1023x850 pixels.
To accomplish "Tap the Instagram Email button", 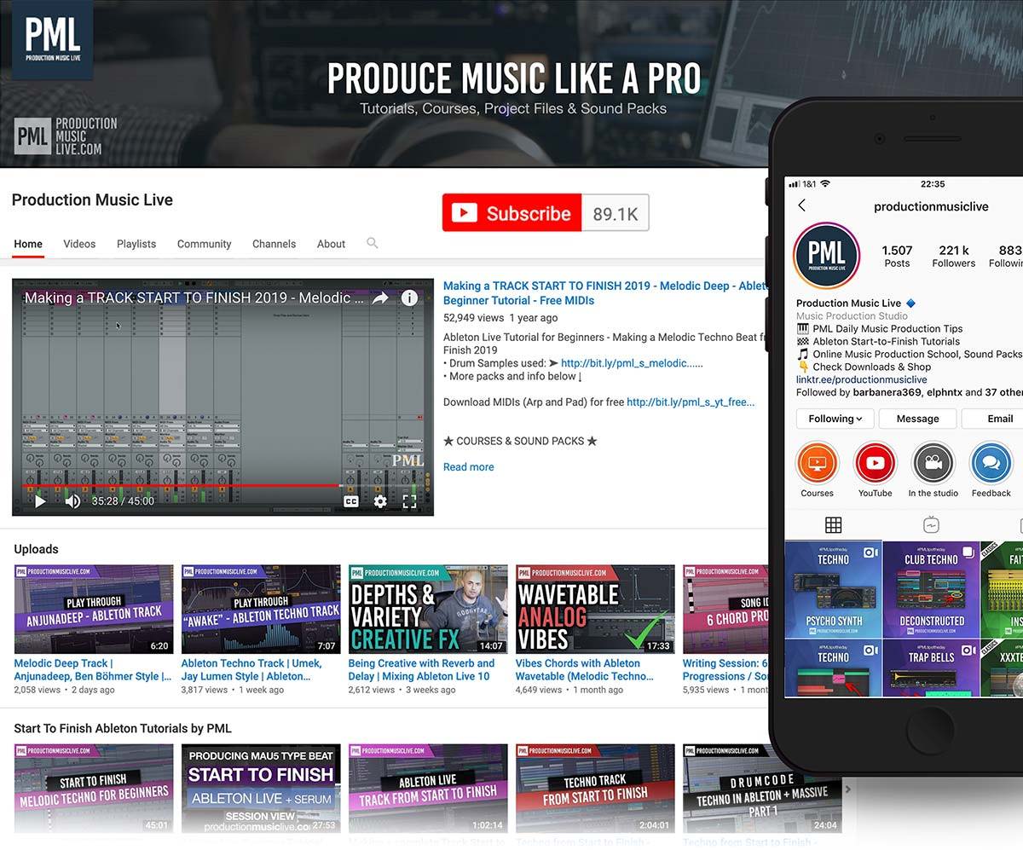I will (x=993, y=419).
